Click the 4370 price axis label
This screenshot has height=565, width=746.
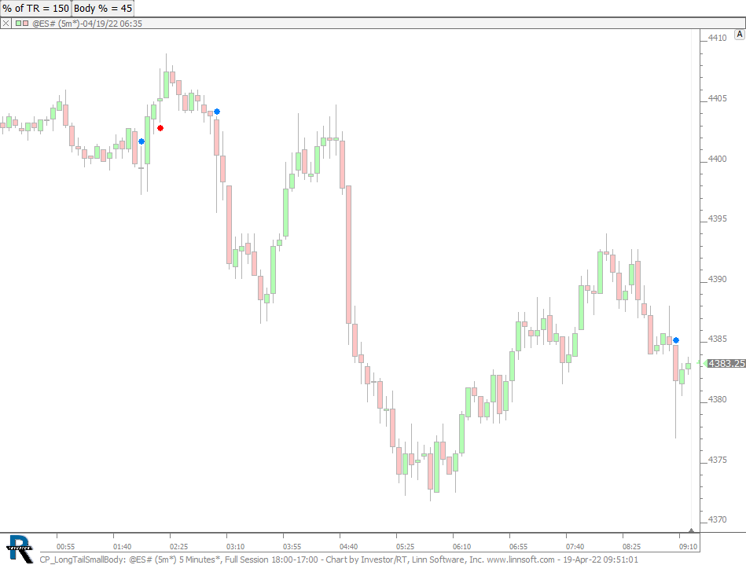click(718, 520)
